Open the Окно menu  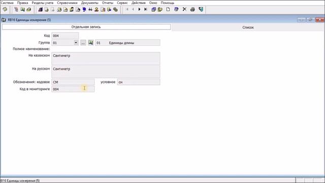153,3
